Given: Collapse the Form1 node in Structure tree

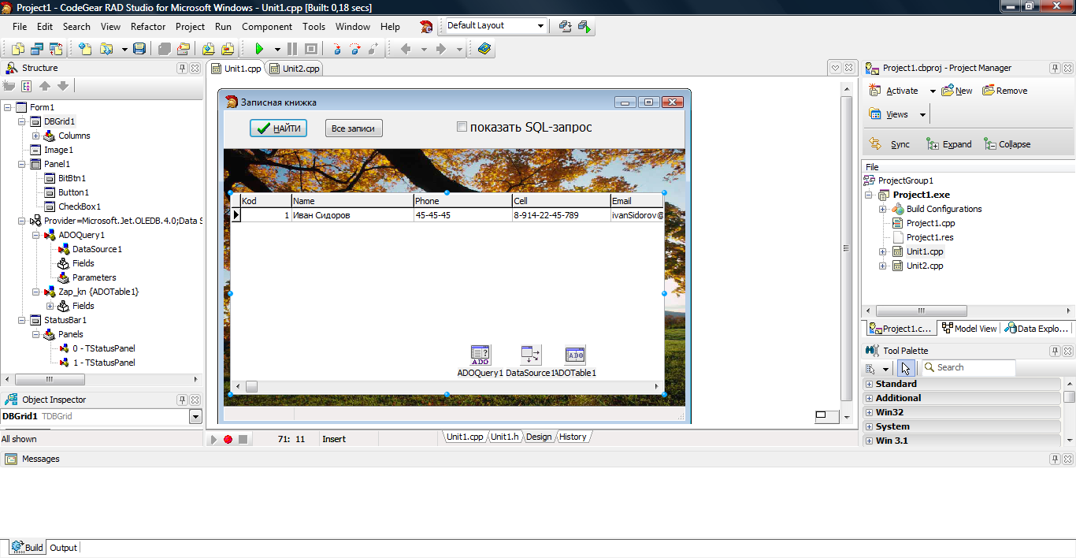Looking at the screenshot, I should point(8,107).
